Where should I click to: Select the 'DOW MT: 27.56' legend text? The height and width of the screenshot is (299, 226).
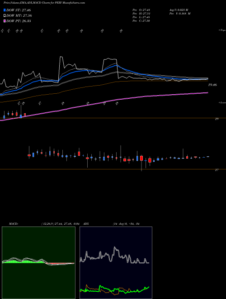click(x=19, y=16)
